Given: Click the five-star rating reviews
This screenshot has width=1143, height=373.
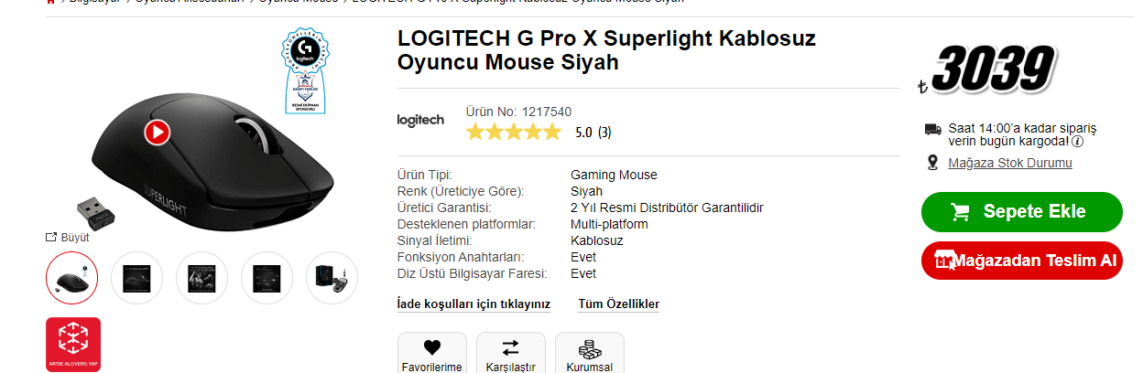Looking at the screenshot, I should point(513,133).
